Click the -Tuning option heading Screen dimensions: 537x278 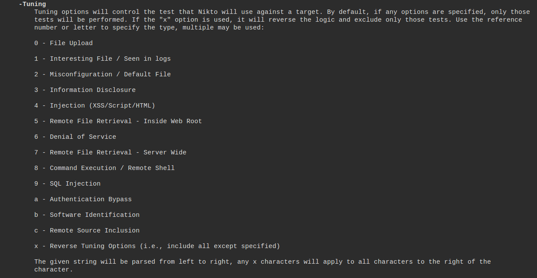point(32,4)
